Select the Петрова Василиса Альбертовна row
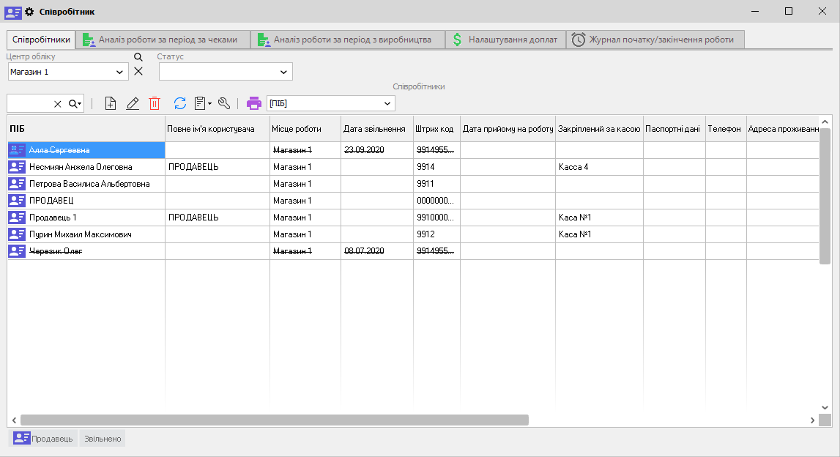 89,184
